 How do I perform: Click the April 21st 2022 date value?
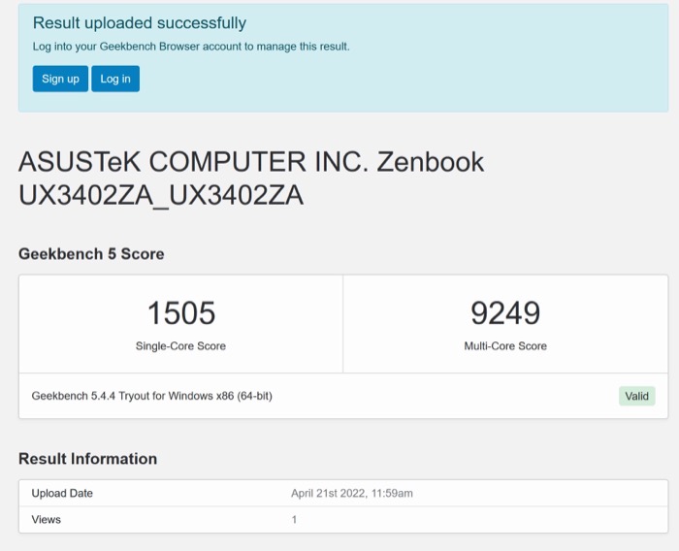pyautogui.click(x=352, y=494)
